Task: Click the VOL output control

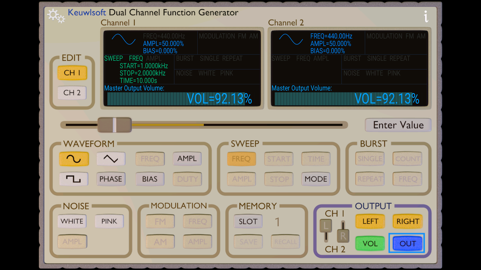Action: pyautogui.click(x=370, y=243)
